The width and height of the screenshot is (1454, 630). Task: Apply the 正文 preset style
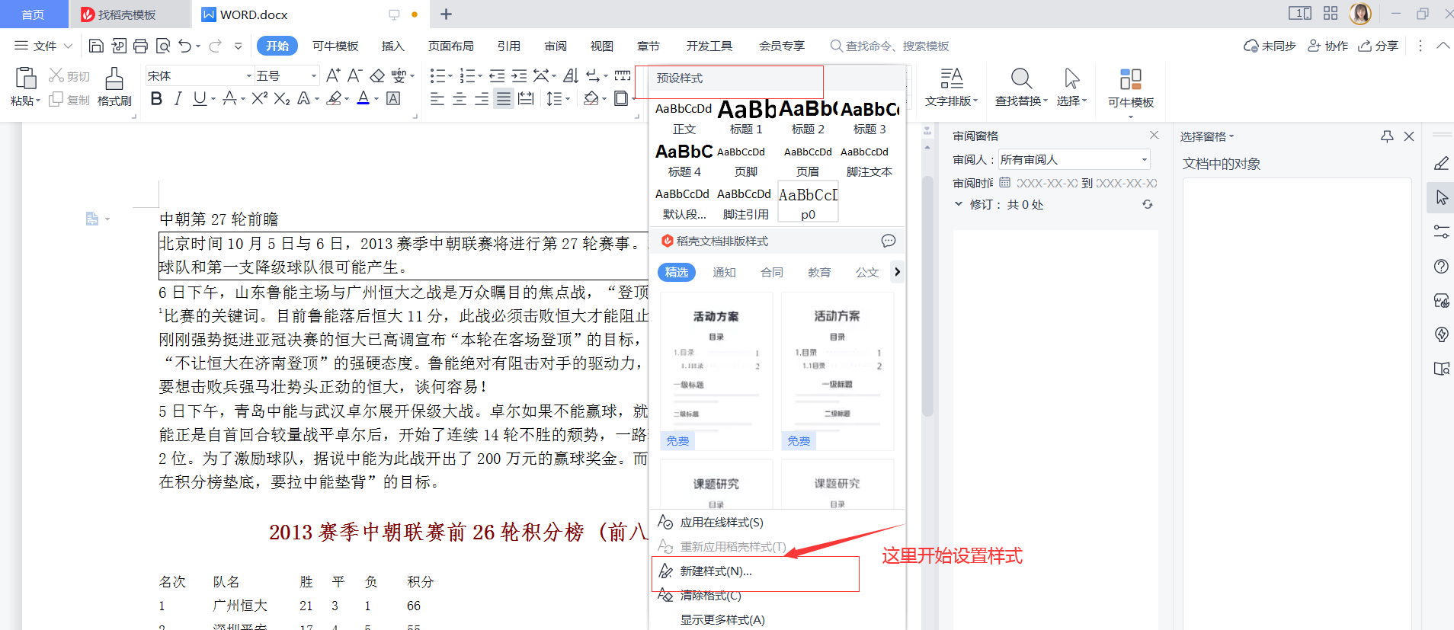684,117
